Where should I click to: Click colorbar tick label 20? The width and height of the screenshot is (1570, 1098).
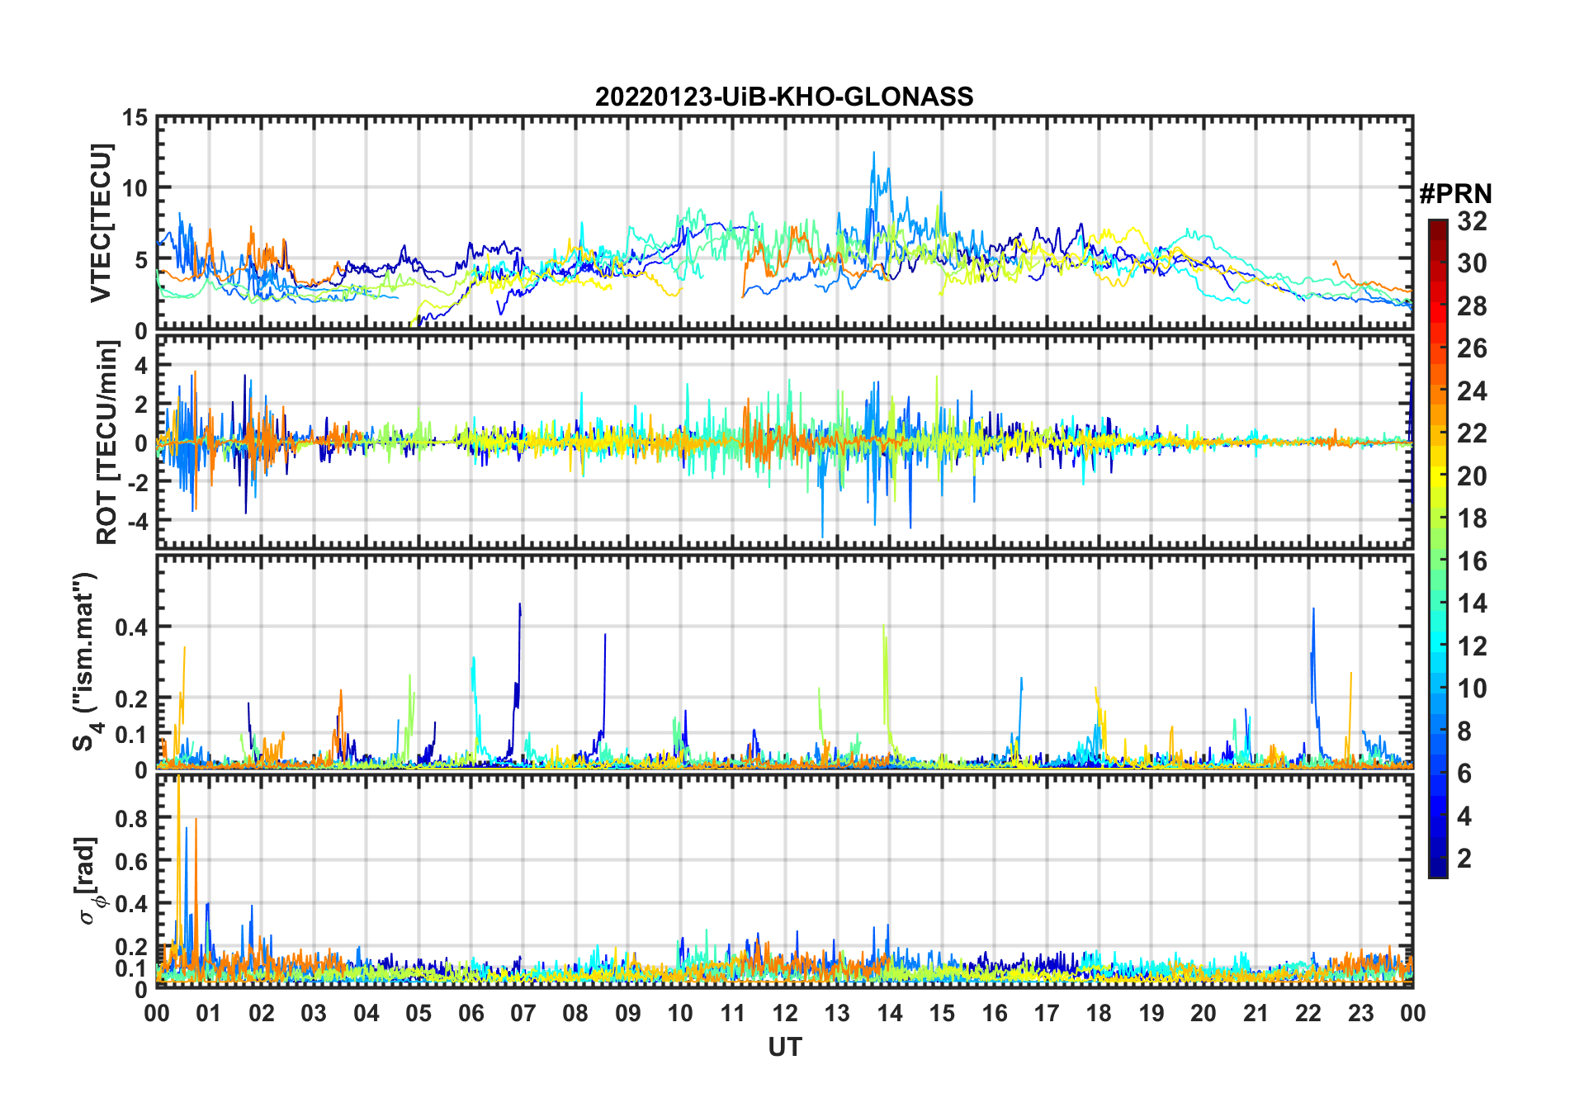point(1472,476)
